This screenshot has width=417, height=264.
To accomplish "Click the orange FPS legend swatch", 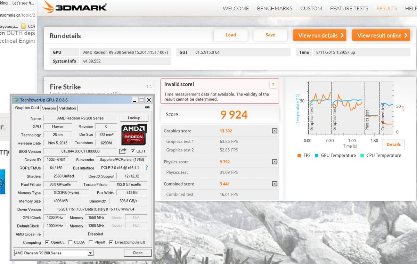I will (299, 156).
